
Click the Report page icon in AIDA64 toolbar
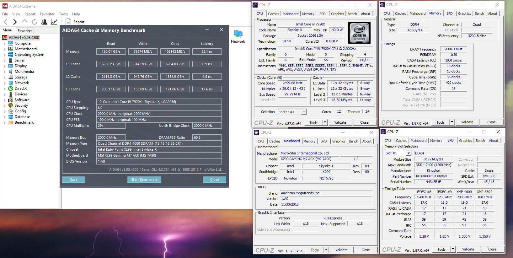click(68, 22)
